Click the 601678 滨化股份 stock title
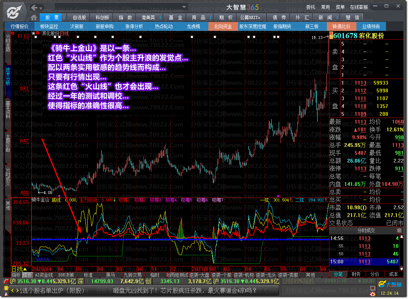Screen dimensions: 409x299 [358, 36]
